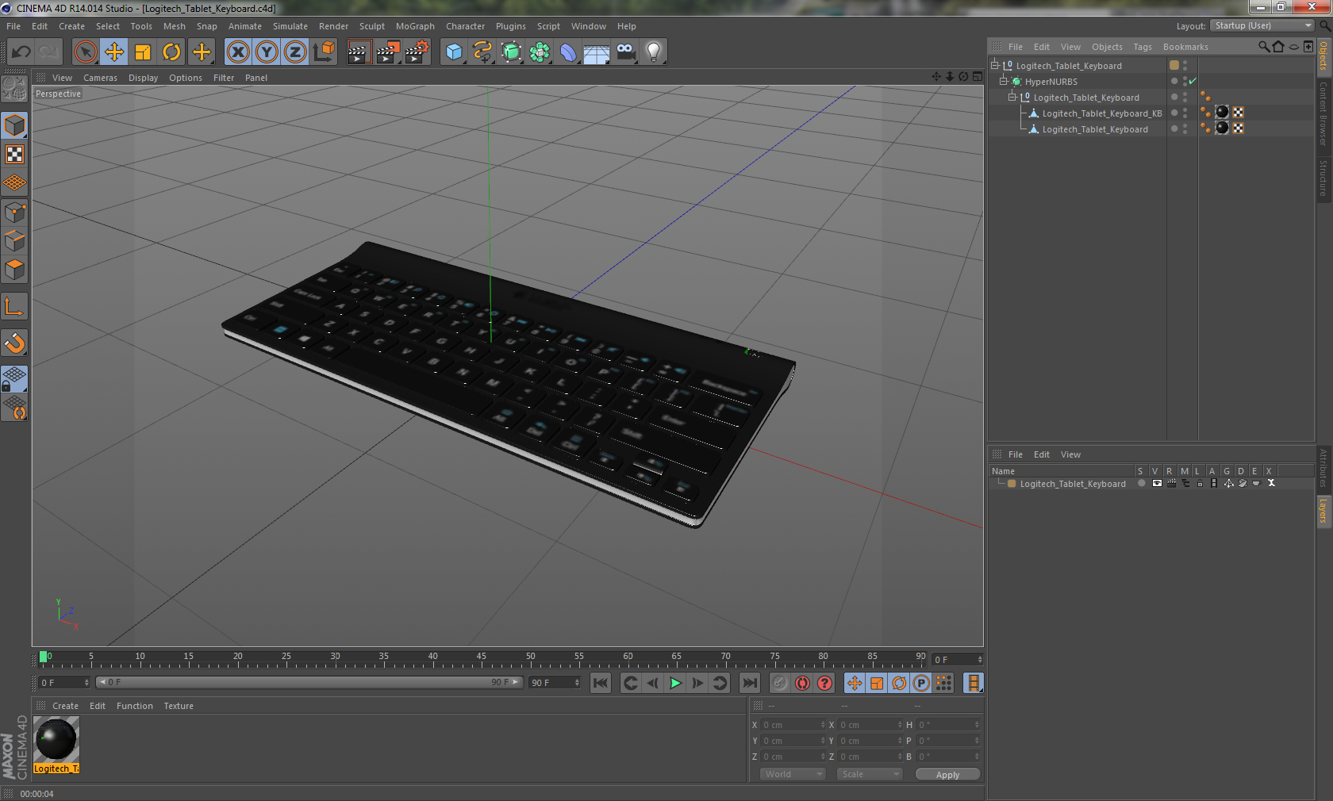This screenshot has width=1333, height=801.
Task: Select UVW tag on Logitech_Tablet_Keyboard_KB row
Action: (1239, 113)
